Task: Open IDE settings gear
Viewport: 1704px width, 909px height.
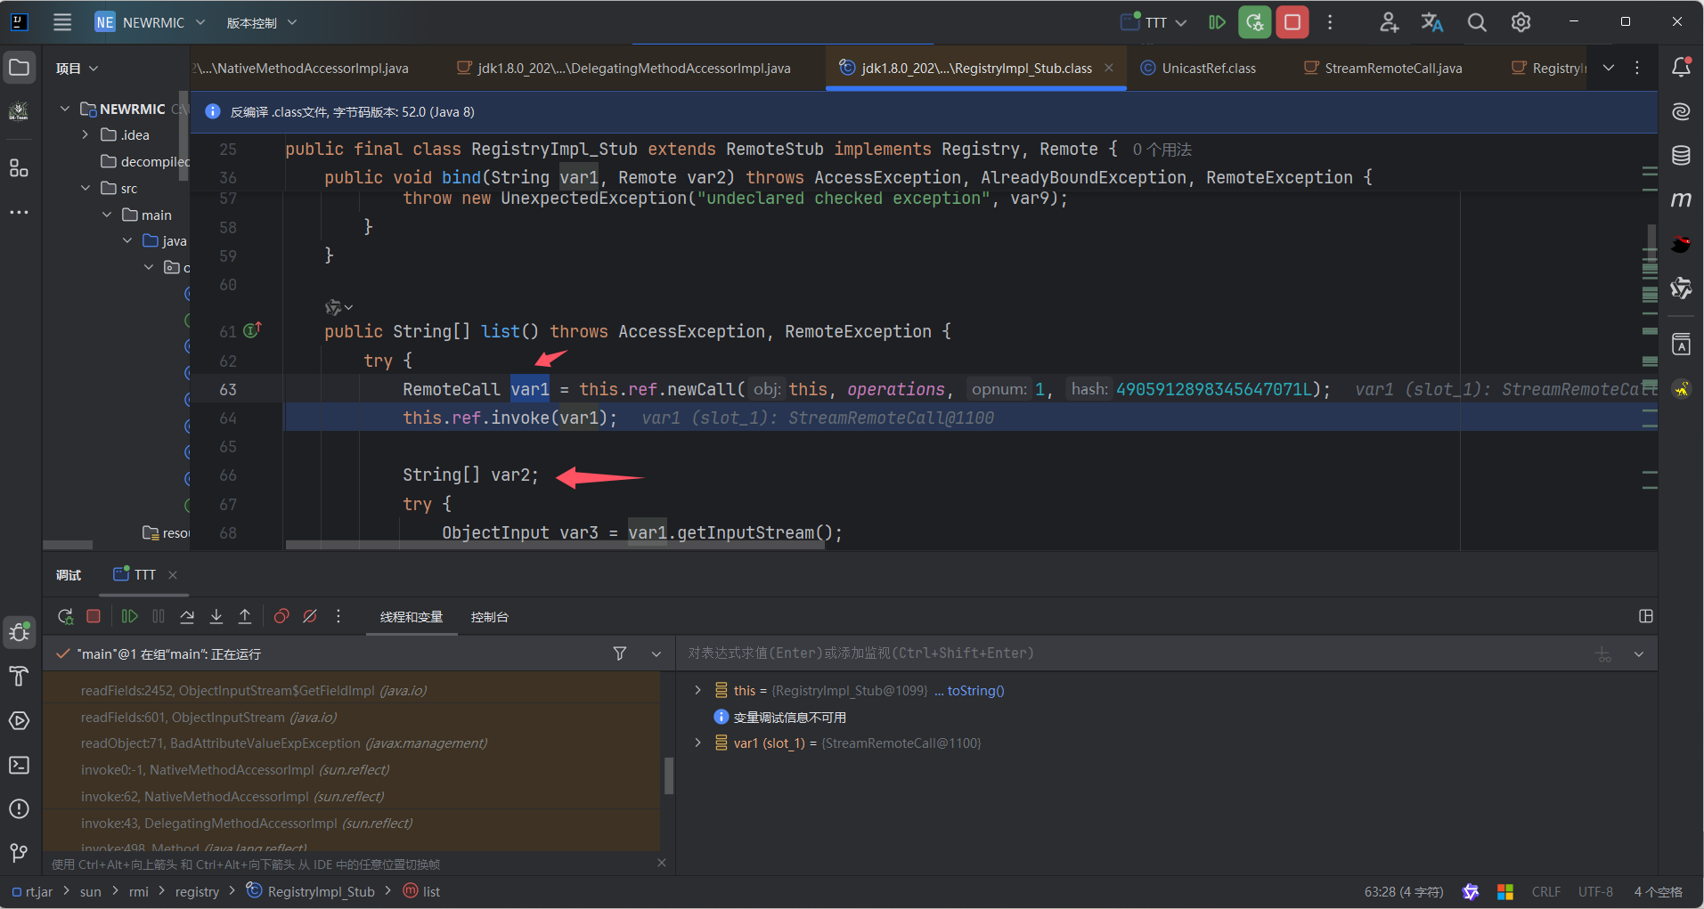Action: (1521, 22)
